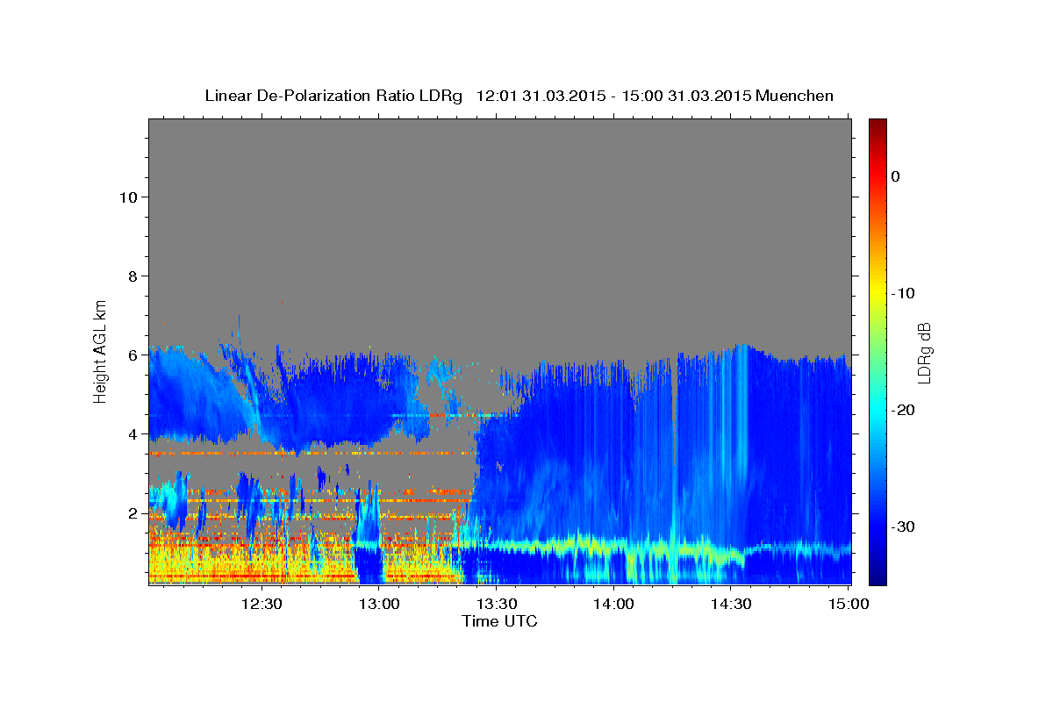1053x702 pixels.
Task: Click the colorbar value -20
Action: coord(904,410)
